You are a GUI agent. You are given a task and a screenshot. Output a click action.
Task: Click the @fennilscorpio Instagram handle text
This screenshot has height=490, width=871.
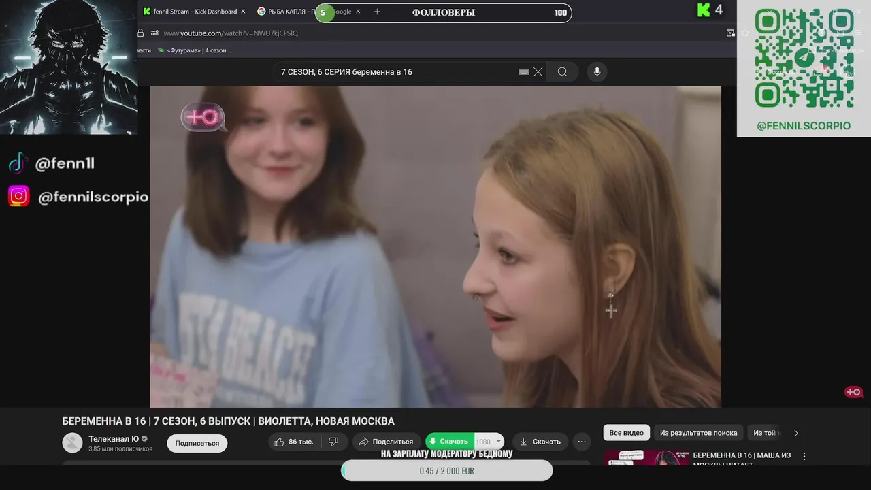[x=93, y=197]
